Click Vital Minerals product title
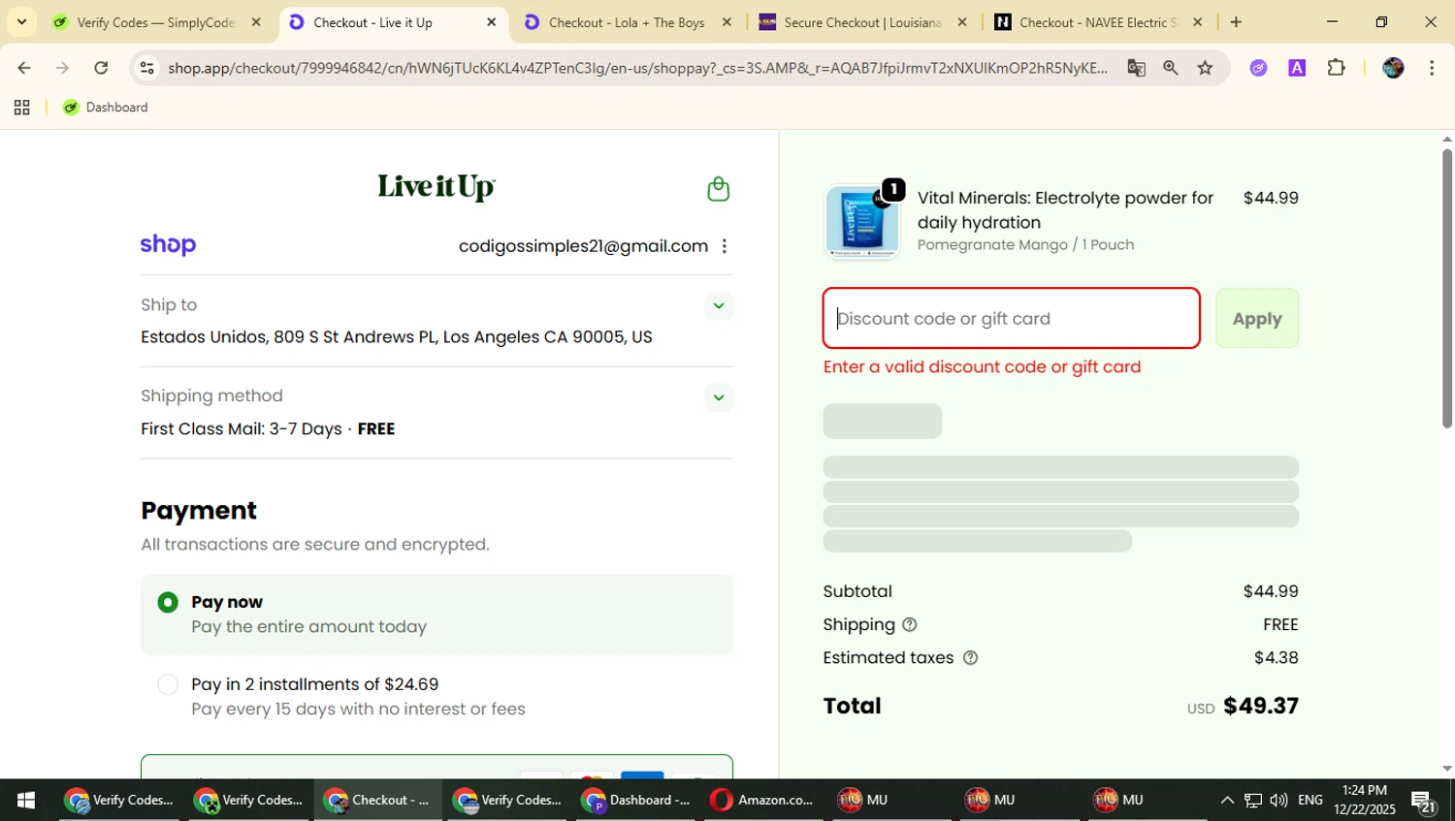Viewport: 1455px width, 821px height. [1065, 210]
